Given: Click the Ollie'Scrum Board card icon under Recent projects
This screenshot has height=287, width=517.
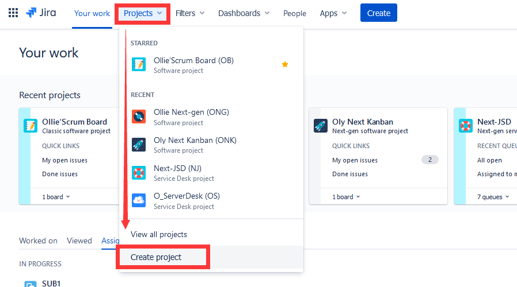Looking at the screenshot, I should coord(31,126).
